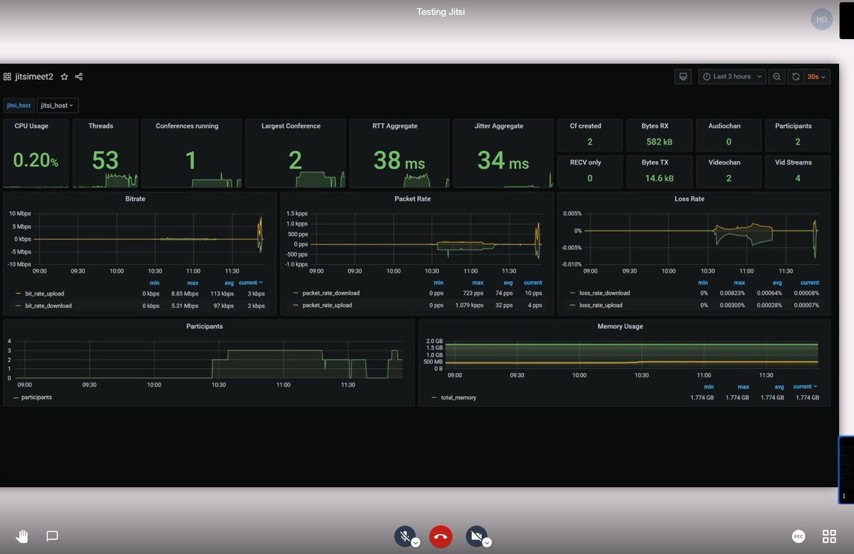Expand the Memory Usage panel title menu
The image size is (854, 554).
[x=620, y=326]
